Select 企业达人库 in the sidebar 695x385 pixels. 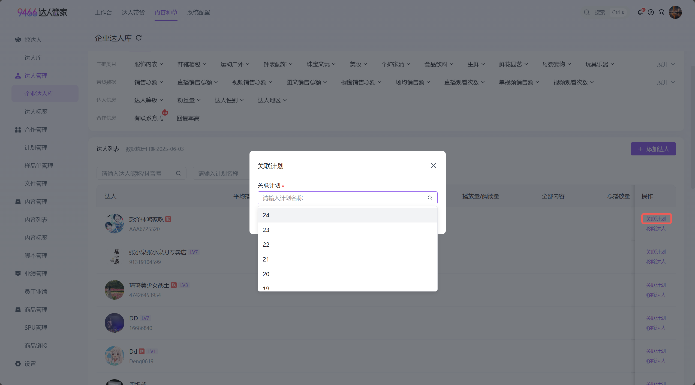(45, 94)
